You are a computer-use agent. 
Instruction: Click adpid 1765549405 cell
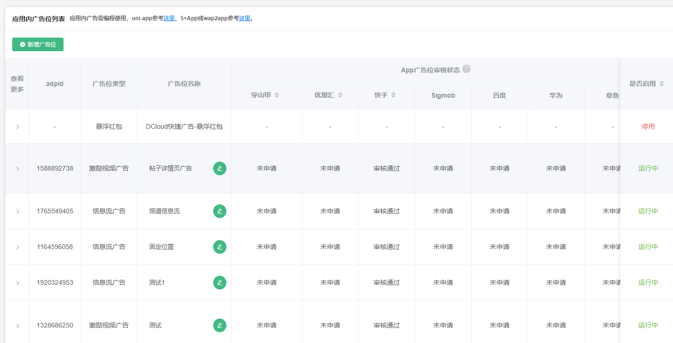pos(55,211)
